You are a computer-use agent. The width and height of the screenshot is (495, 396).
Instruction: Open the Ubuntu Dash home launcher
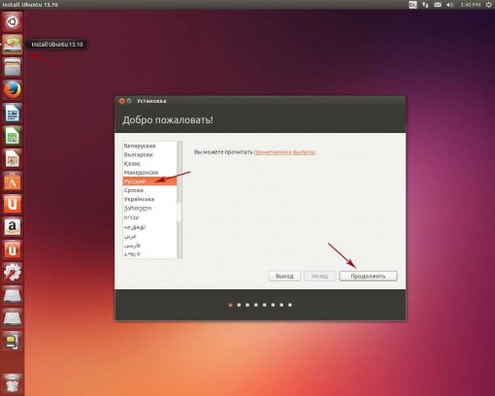point(13,21)
